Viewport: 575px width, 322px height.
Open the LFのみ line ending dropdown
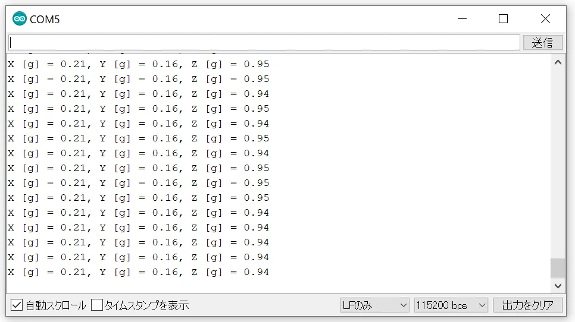coord(374,305)
